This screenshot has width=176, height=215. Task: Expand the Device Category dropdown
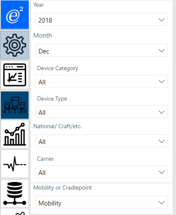coord(102,81)
